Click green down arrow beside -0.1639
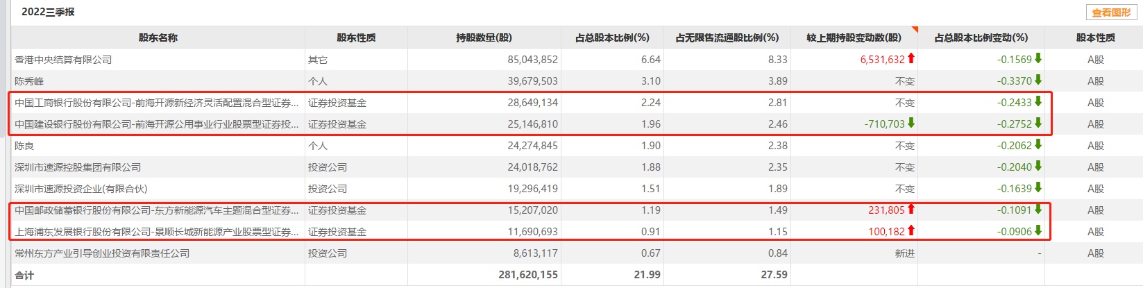Image resolution: width=1143 pixels, height=288 pixels. click(1038, 188)
